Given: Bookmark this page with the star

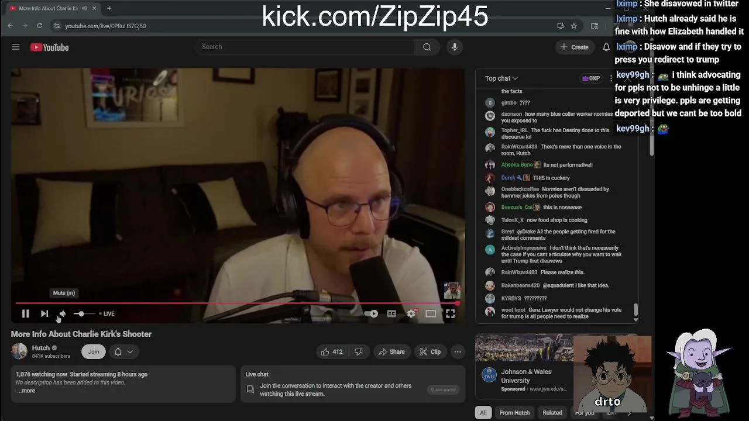Looking at the screenshot, I should click(574, 26).
